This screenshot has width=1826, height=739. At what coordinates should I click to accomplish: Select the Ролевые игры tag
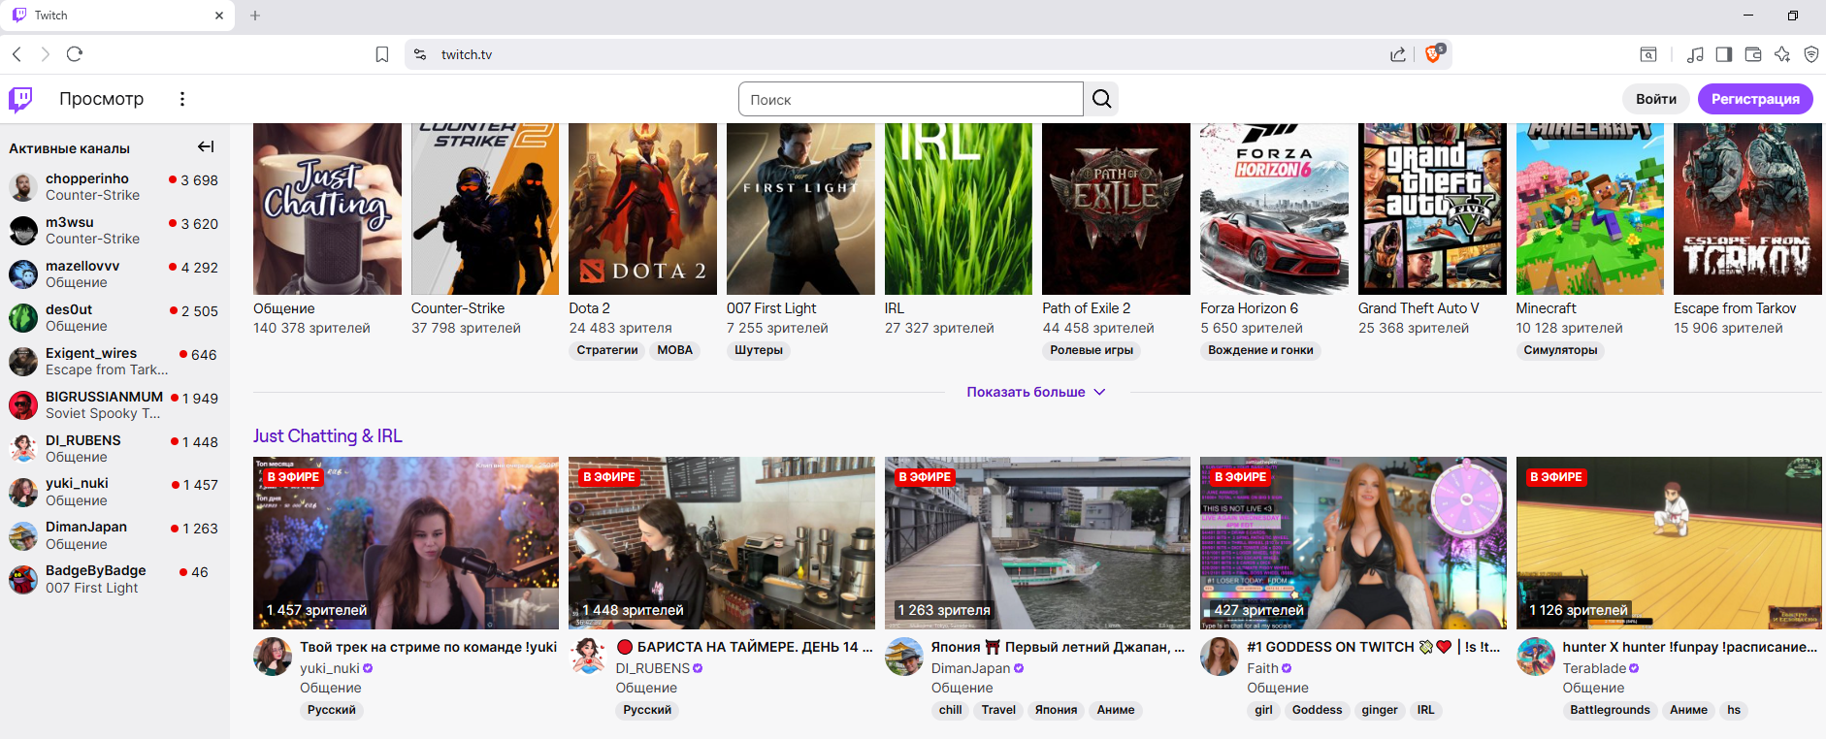(x=1092, y=350)
